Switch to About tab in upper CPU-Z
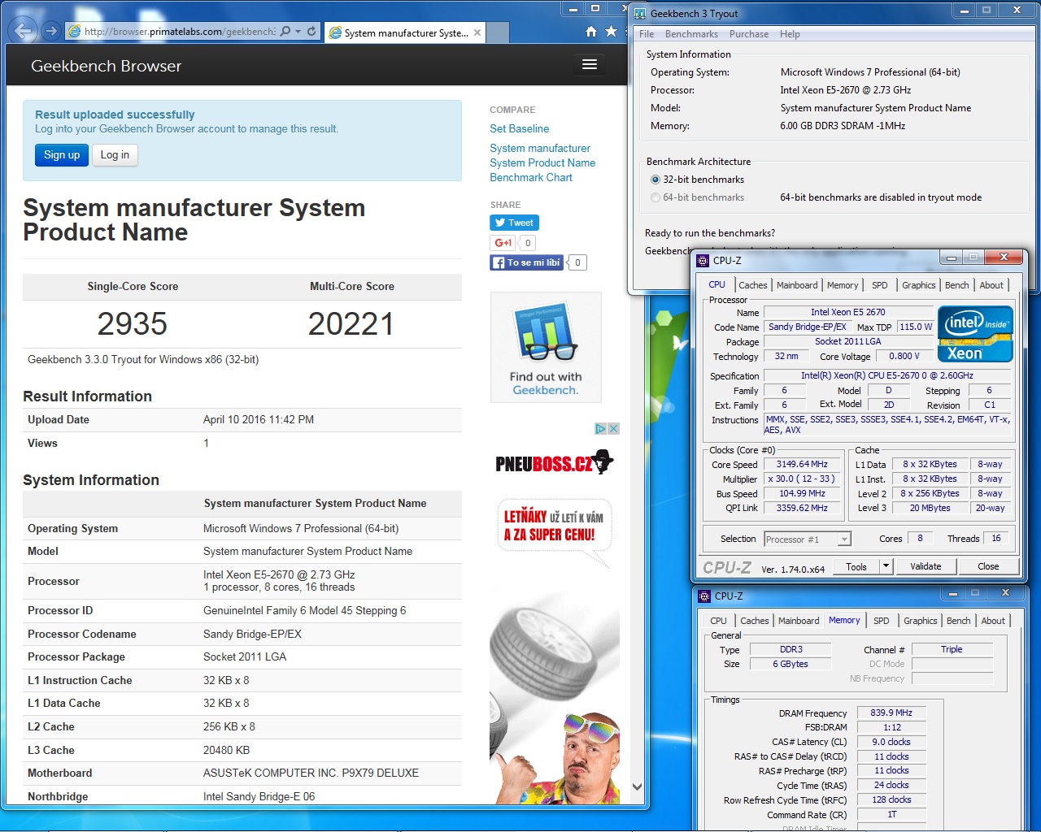Screen dimensions: 1041x832 (991, 285)
